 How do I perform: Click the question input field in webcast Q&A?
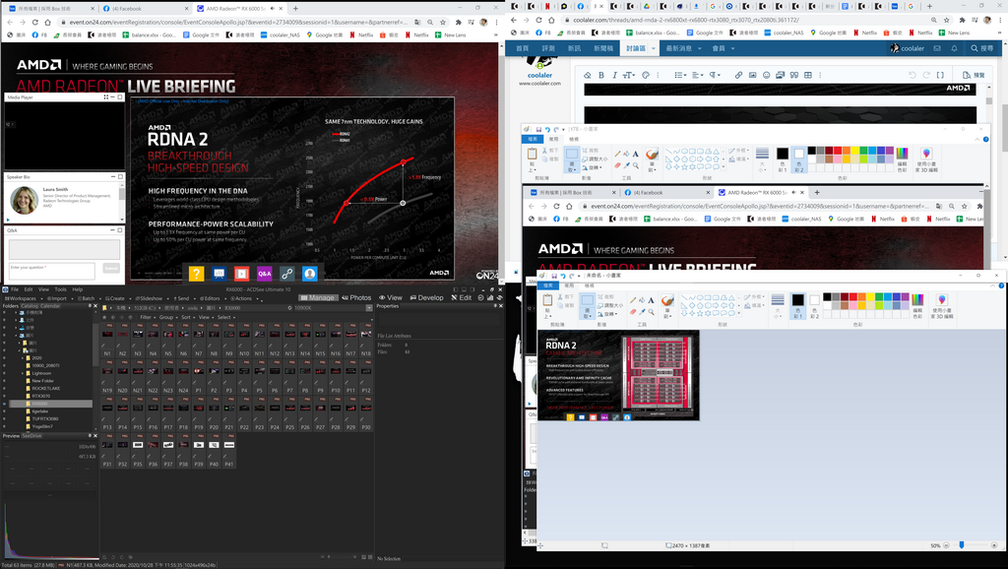point(52,270)
